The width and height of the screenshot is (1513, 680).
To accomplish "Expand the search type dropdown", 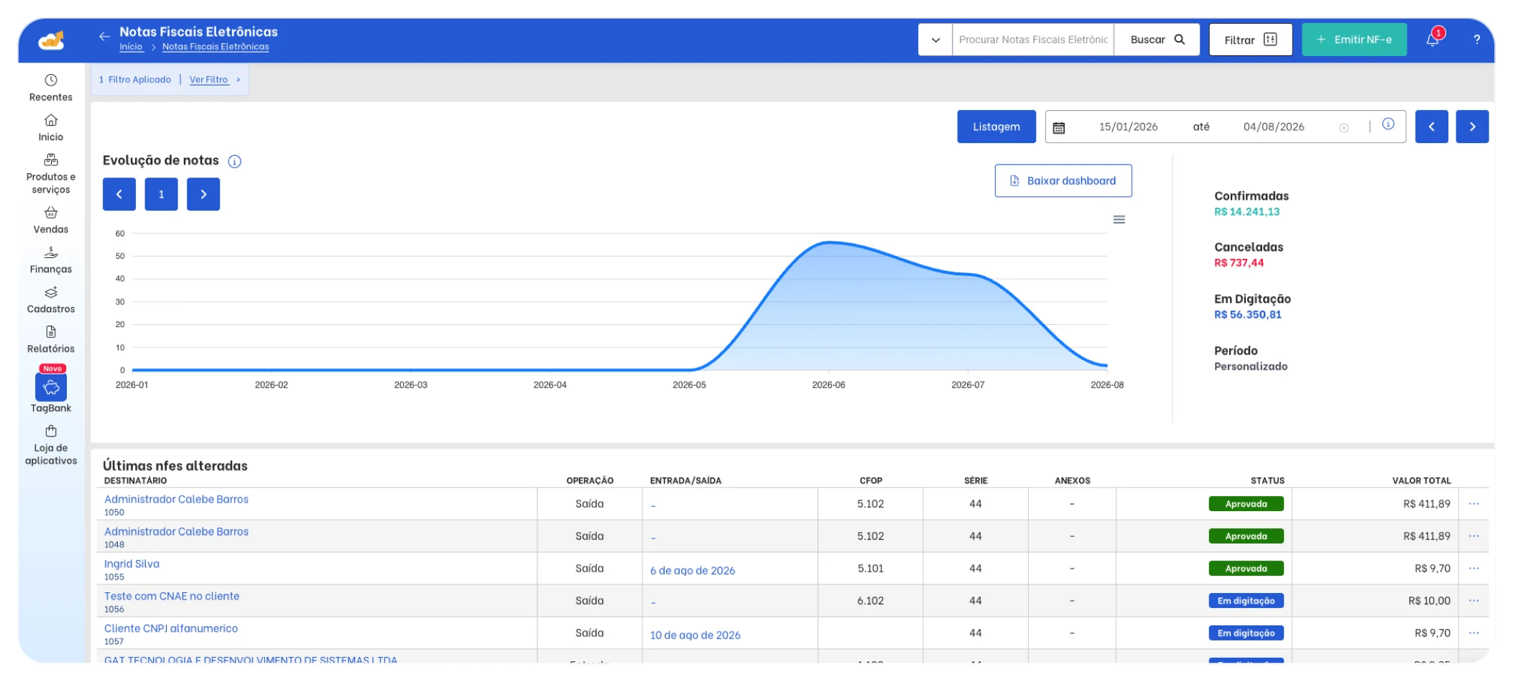I will pyautogui.click(x=935, y=40).
